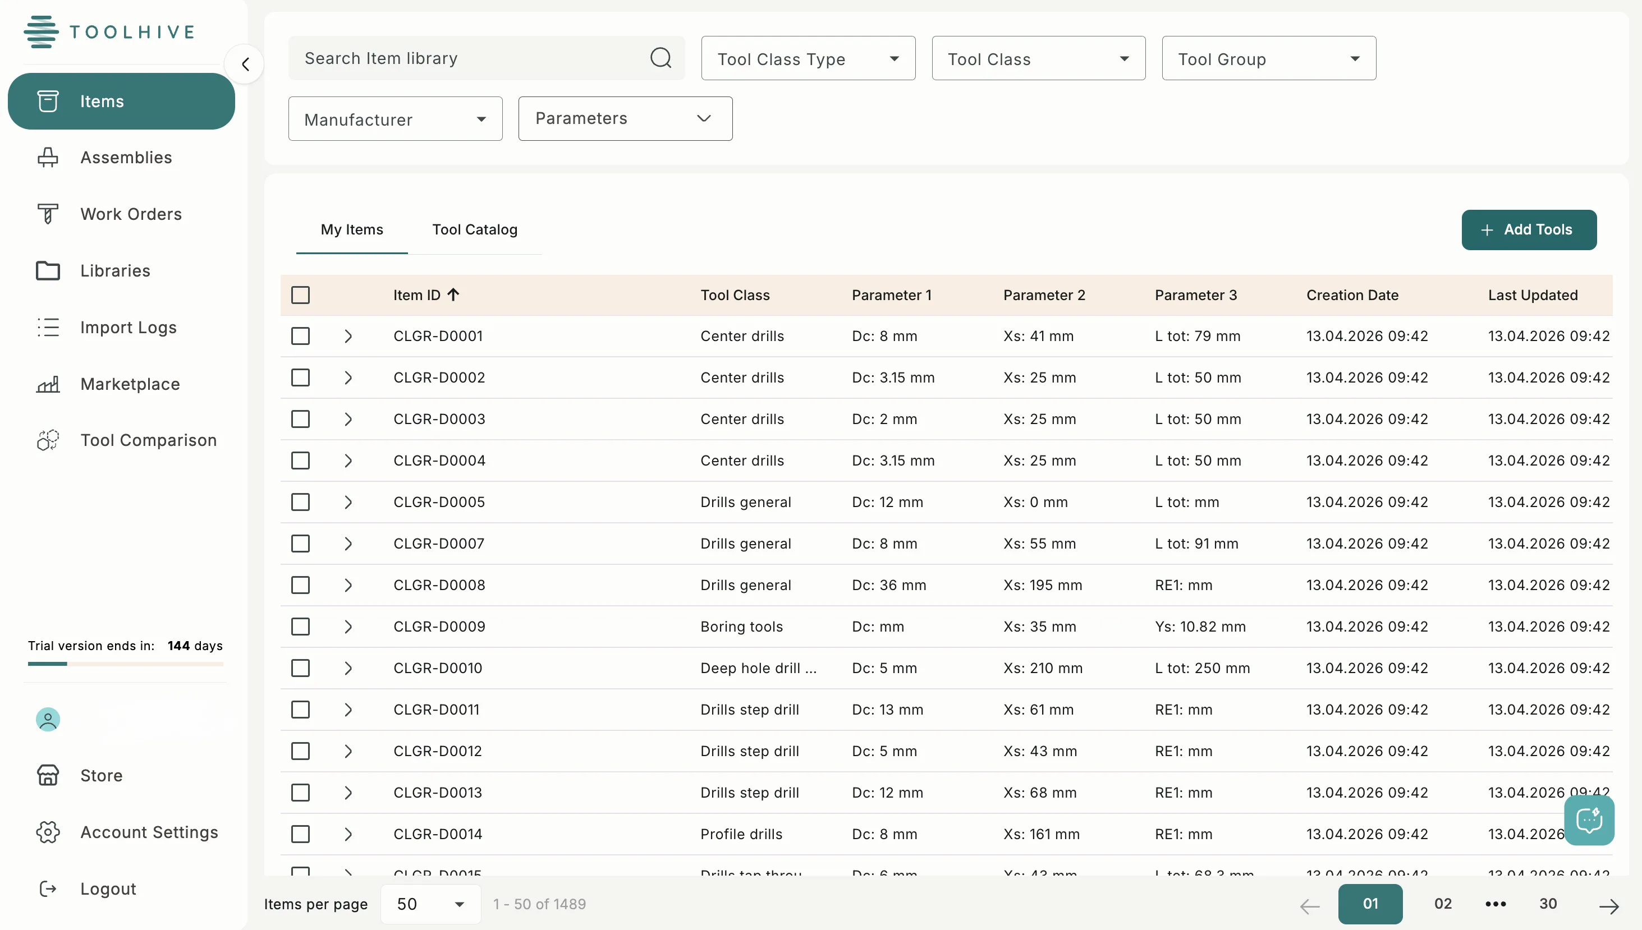Switch to the Tool Catalog tab
Viewport: 1642px width, 930px height.
[x=475, y=229]
